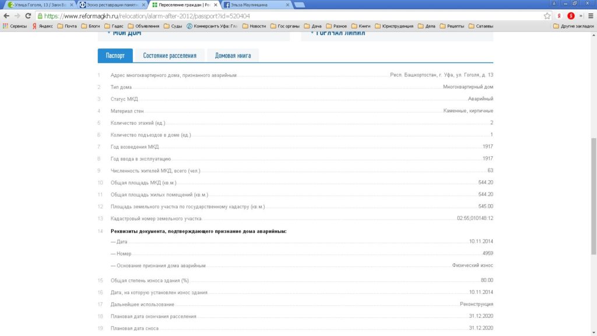Viewport: 597px width, 336px height.
Task: Expand the Другие закладки folder
Action: click(572, 26)
